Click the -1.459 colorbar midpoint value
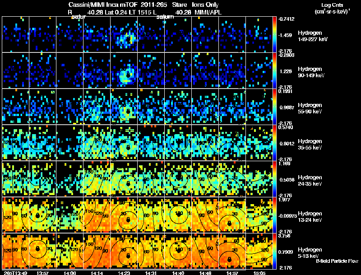361x275 pixels. tap(285, 35)
